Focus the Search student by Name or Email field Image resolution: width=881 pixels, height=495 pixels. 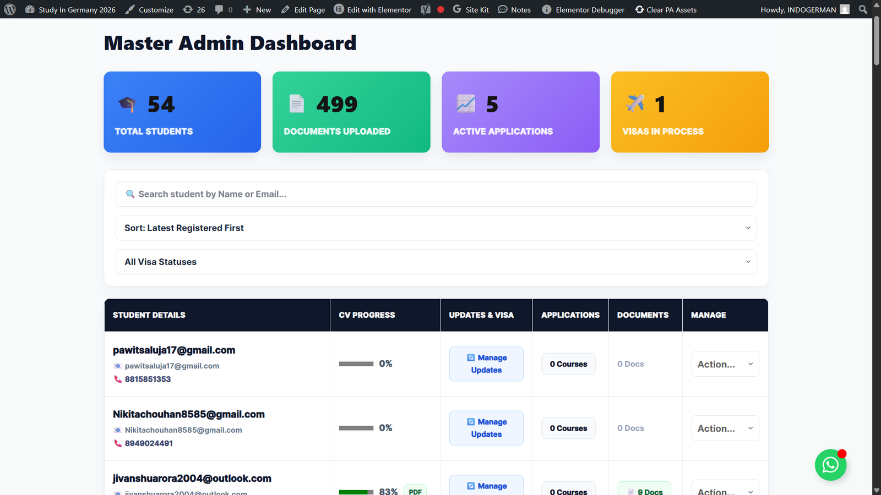[436, 194]
